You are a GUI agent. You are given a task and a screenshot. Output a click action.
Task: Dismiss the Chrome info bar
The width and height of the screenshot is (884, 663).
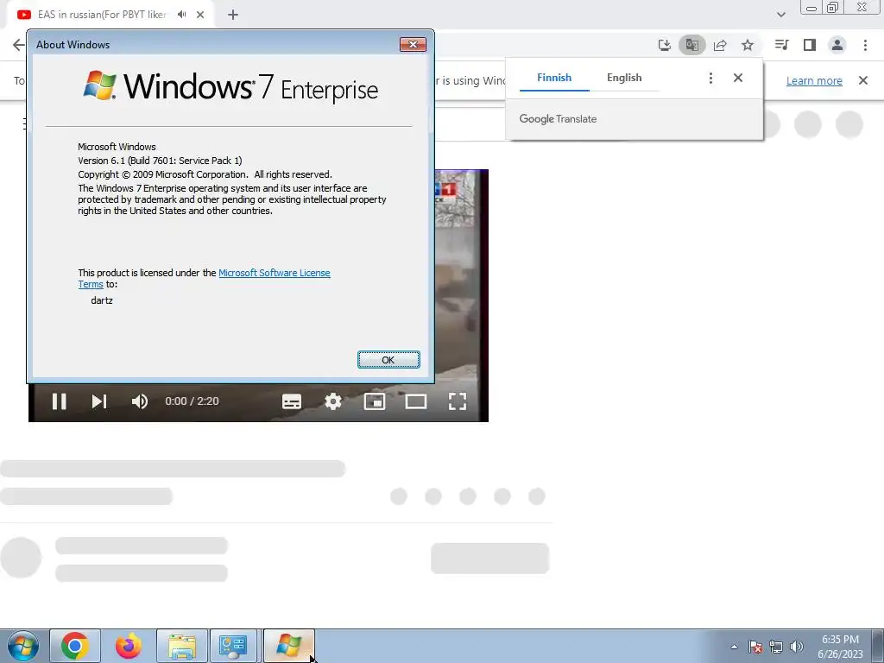863,80
